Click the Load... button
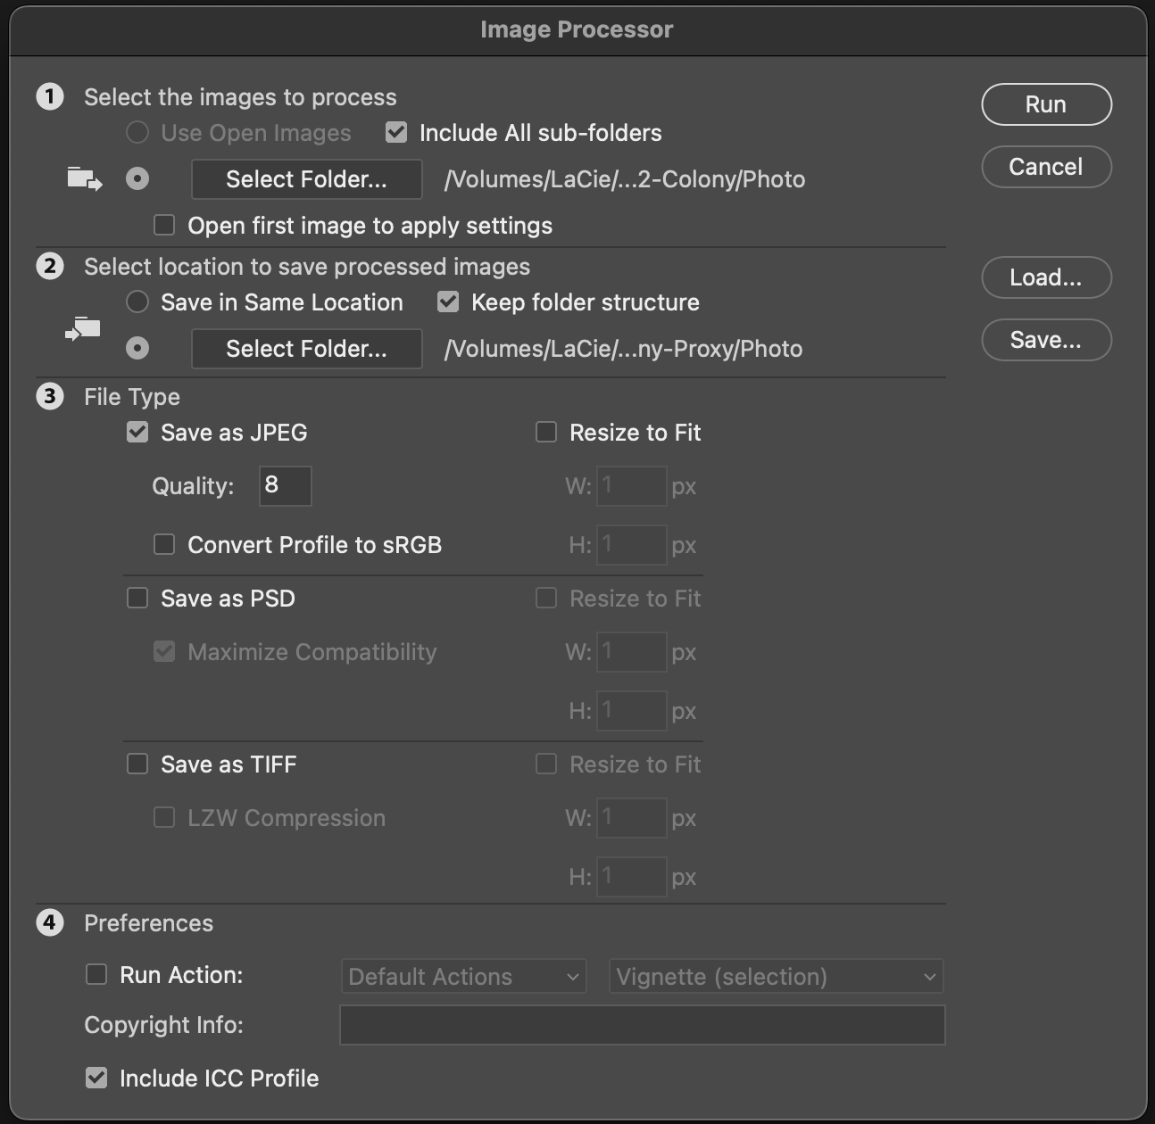Screen dimensions: 1155x1124 1045,277
